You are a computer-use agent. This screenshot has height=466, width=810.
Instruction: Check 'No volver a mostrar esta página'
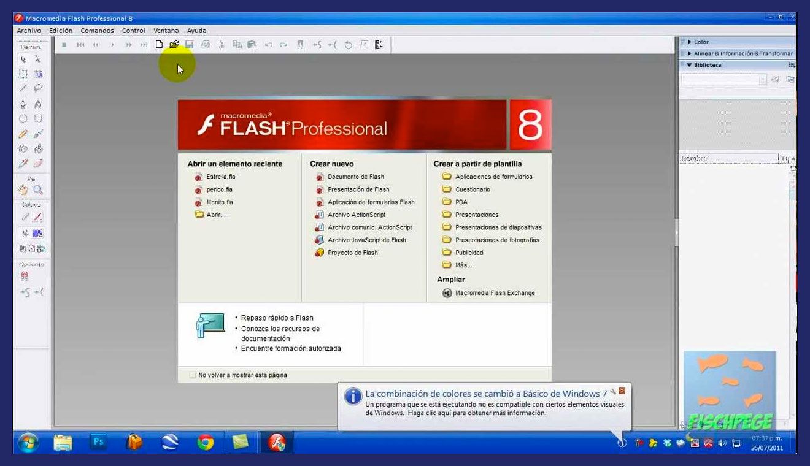click(193, 375)
